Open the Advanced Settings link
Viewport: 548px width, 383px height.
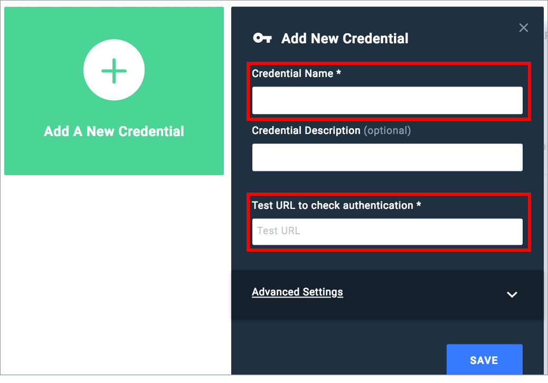[297, 292]
